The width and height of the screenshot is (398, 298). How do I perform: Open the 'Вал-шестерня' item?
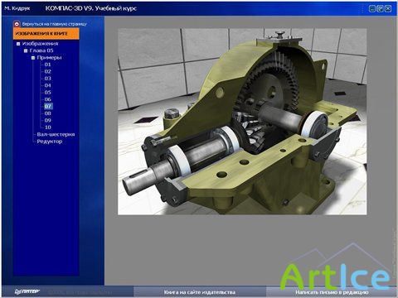coord(56,134)
